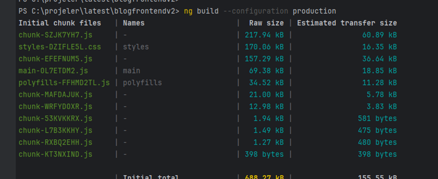Viewport: 438px width, 179px height.
Task: Click transfer size value 475 bytes
Action: click(x=377, y=130)
